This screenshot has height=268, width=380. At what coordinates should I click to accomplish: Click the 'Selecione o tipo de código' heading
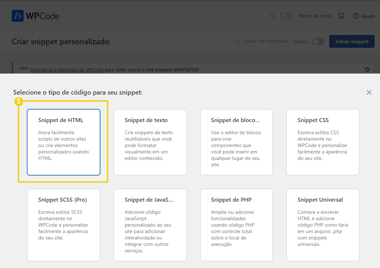78,92
